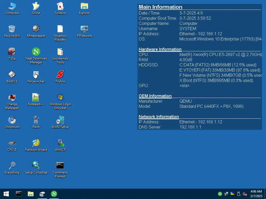
Task: Launch the Notepad++ desktop shortcut
Action: pos(36,100)
